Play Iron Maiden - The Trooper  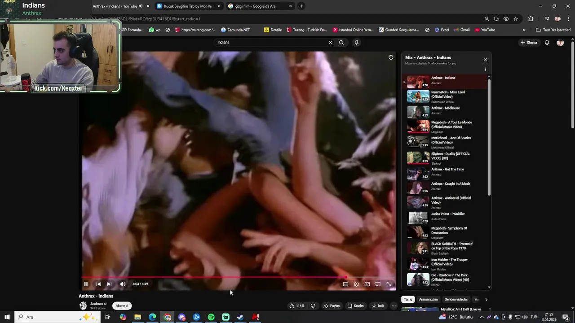point(445,264)
